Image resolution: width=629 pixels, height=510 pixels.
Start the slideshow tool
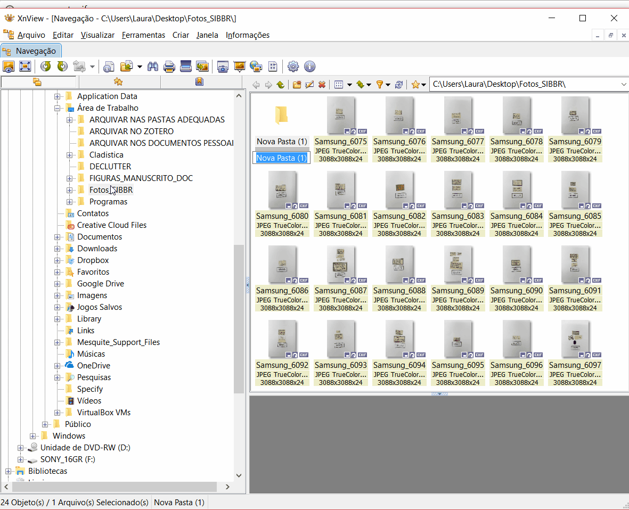point(240,66)
